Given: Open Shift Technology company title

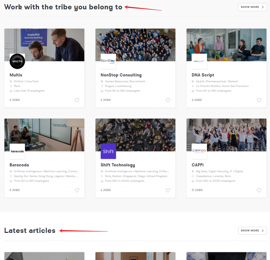Looking at the screenshot, I should [118, 165].
